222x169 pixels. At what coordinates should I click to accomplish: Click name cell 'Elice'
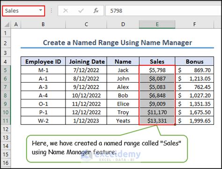point(123,104)
